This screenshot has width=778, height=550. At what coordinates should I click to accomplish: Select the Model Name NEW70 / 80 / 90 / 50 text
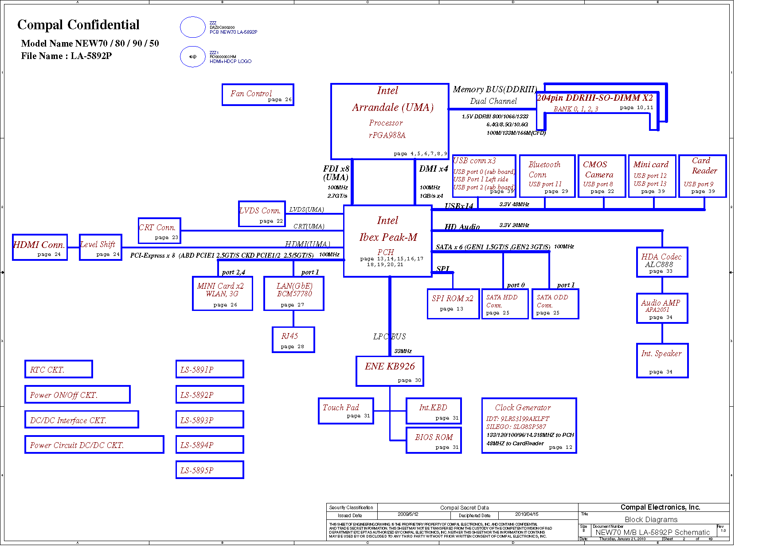[90, 43]
